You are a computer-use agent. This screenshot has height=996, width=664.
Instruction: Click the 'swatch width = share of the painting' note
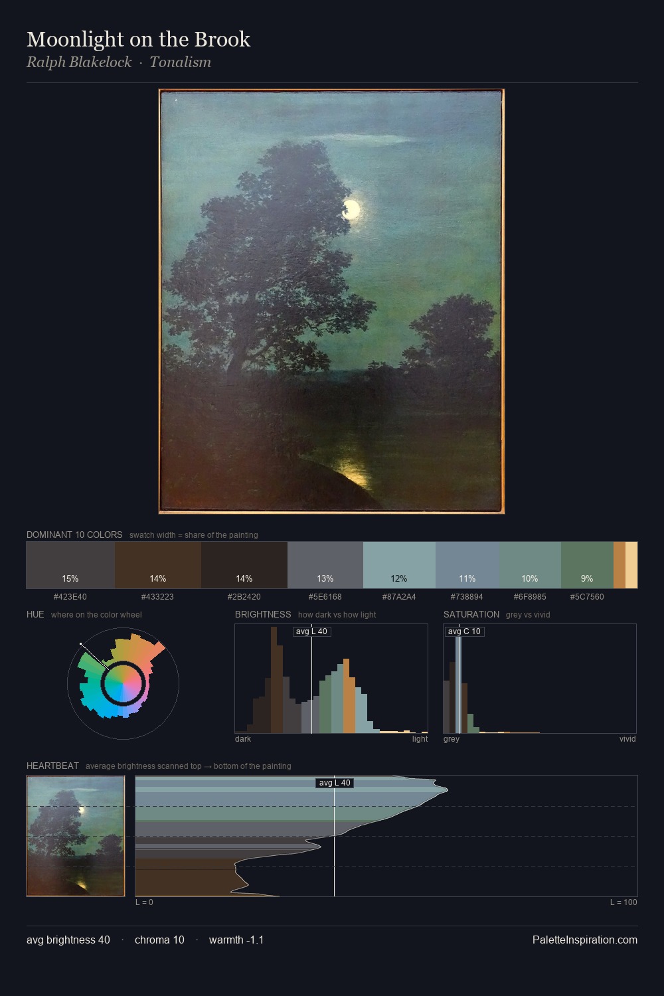194,535
